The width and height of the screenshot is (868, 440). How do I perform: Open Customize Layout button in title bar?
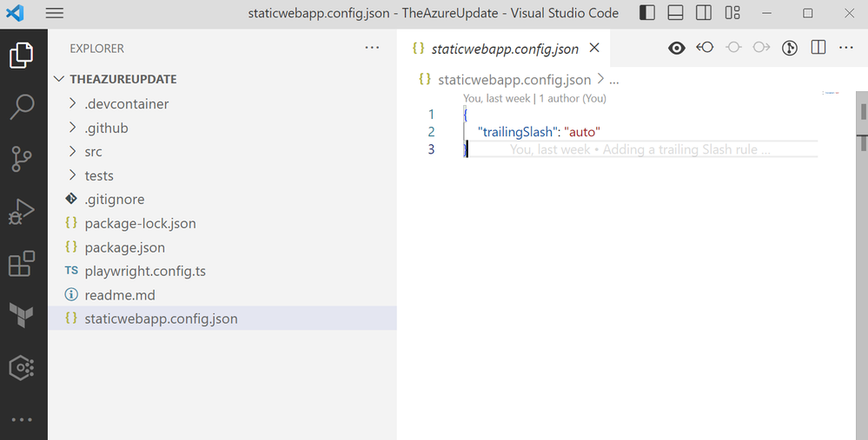pos(732,13)
